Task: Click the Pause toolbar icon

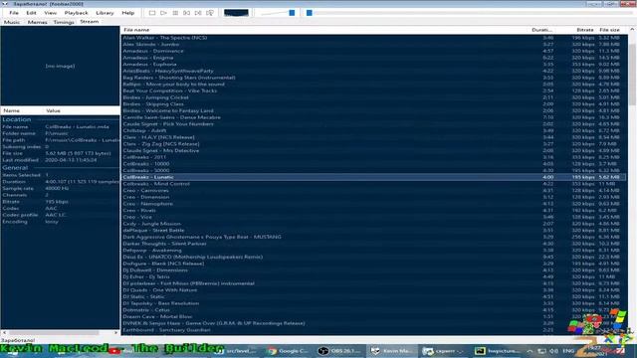Action: pos(175,13)
